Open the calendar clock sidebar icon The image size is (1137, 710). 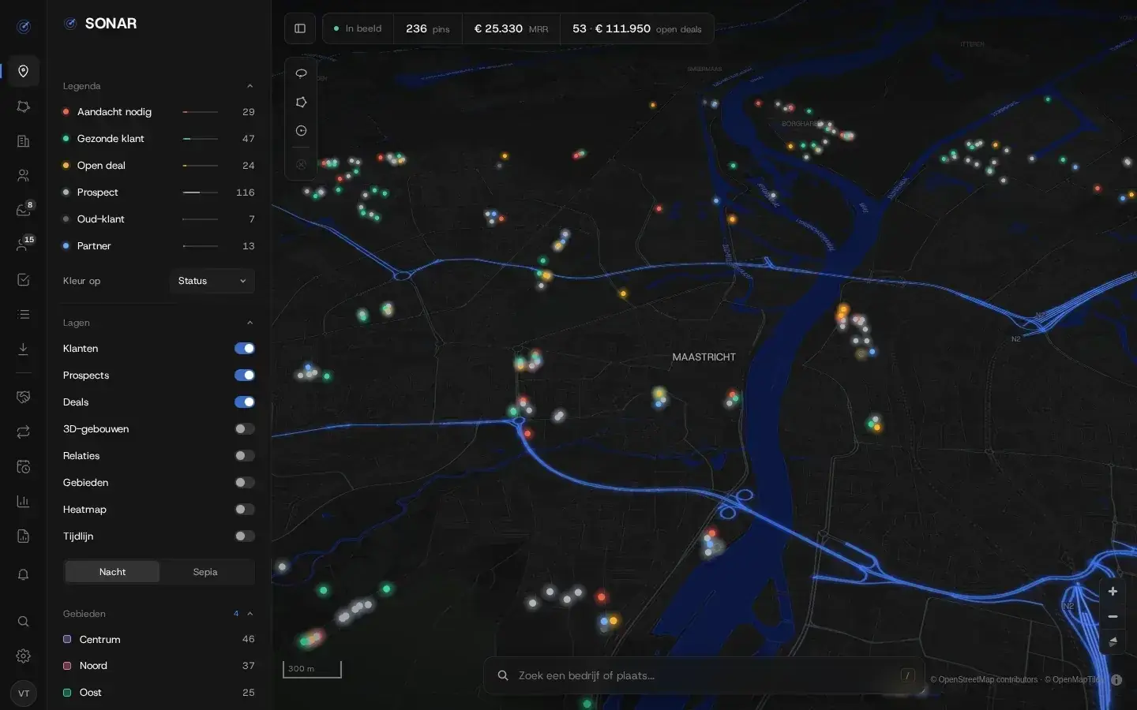point(24,466)
